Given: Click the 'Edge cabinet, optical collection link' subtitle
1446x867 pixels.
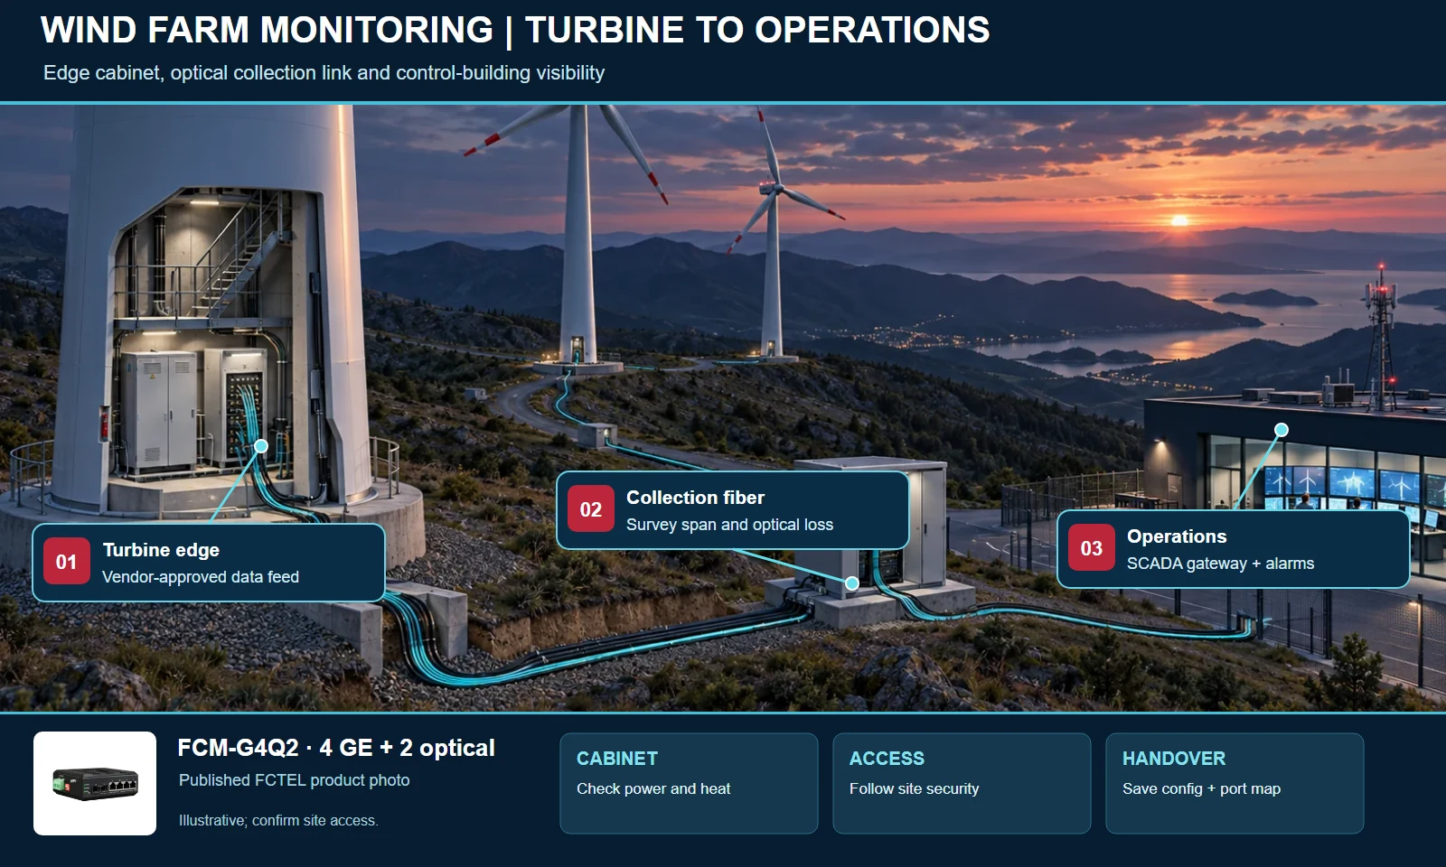Looking at the screenshot, I should (324, 73).
